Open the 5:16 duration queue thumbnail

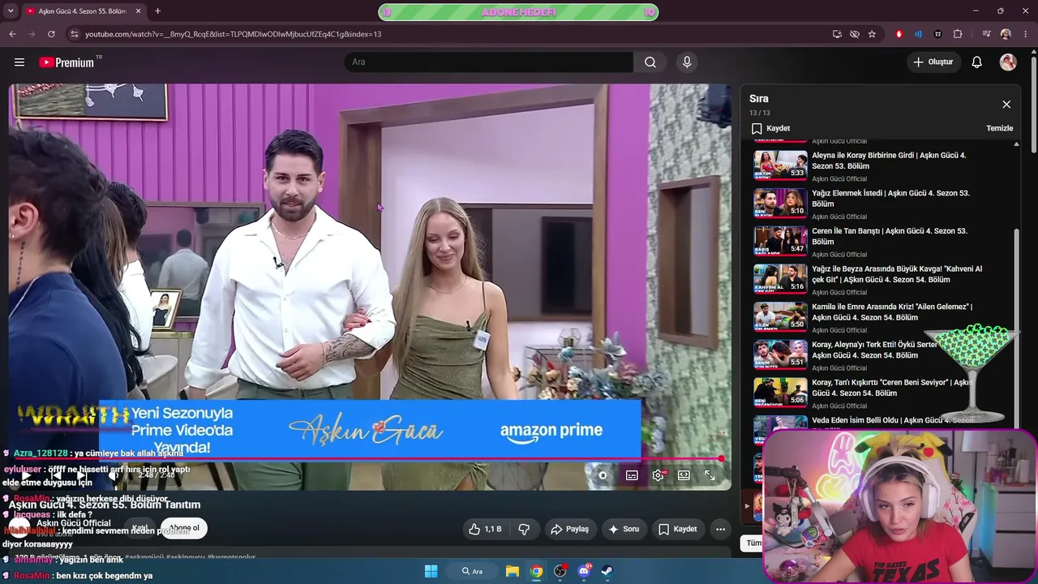tap(780, 279)
